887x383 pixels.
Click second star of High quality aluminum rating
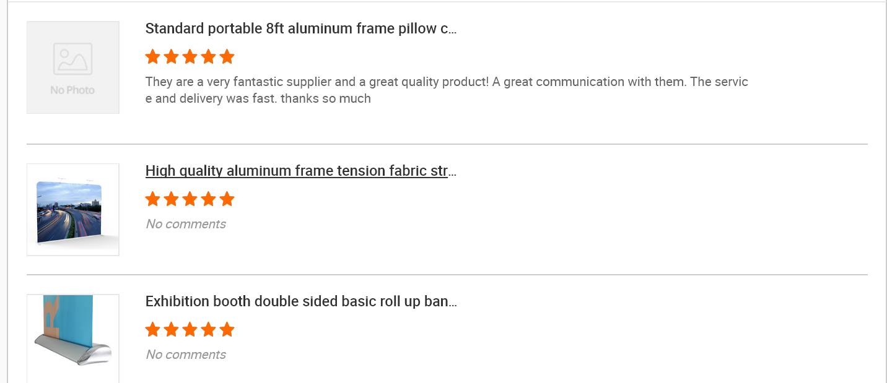coord(172,199)
